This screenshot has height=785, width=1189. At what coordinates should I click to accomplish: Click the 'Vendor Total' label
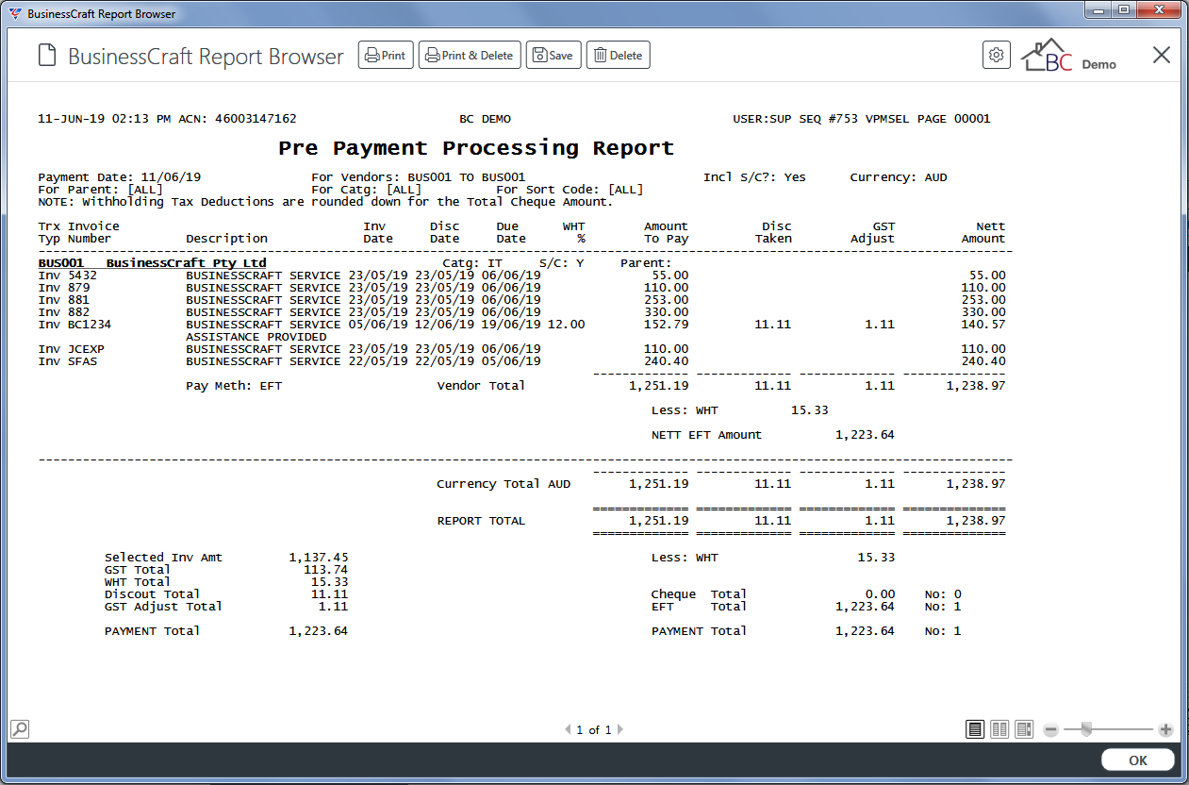point(481,386)
